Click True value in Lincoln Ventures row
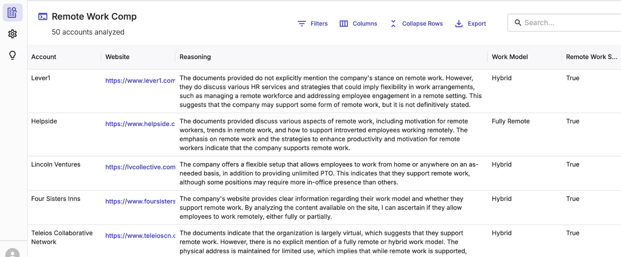The image size is (621, 257). (x=572, y=164)
